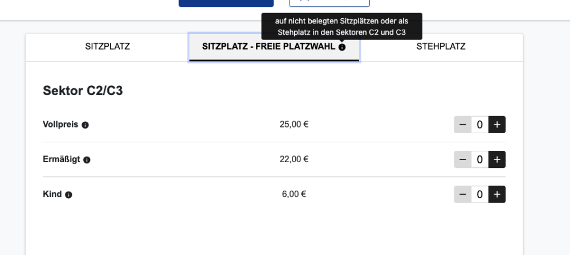Click info icon on Freie Platzwahl tab

[x=342, y=47]
